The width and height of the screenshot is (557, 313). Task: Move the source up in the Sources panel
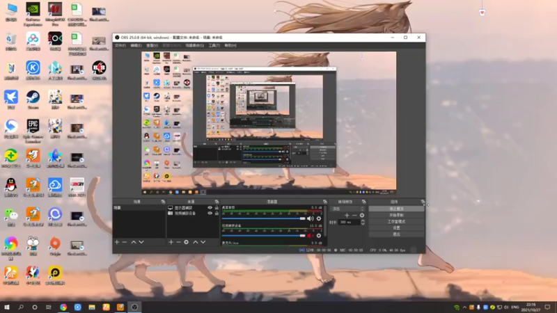point(196,242)
